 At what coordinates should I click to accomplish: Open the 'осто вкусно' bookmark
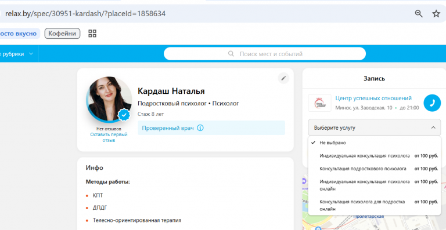(19, 34)
